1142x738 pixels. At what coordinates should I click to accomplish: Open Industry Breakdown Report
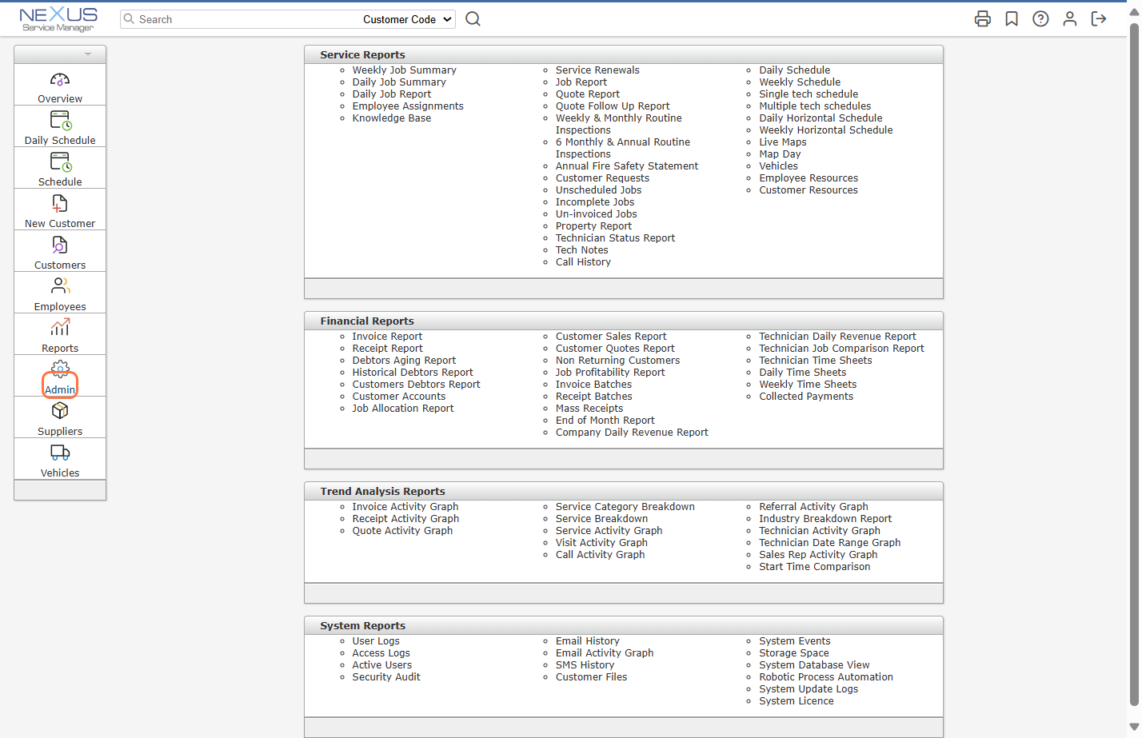(825, 519)
